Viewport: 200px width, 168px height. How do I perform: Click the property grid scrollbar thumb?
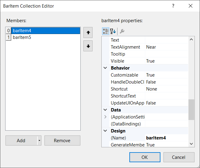(191, 110)
